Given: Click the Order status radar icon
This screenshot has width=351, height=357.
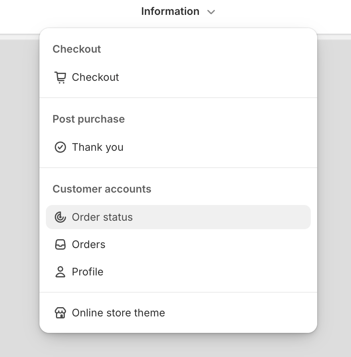Looking at the screenshot, I should [60, 217].
